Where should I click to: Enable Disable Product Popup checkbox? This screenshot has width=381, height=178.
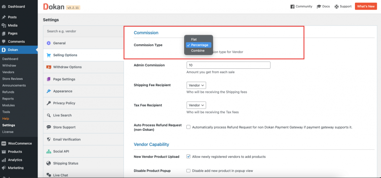pos(188,171)
